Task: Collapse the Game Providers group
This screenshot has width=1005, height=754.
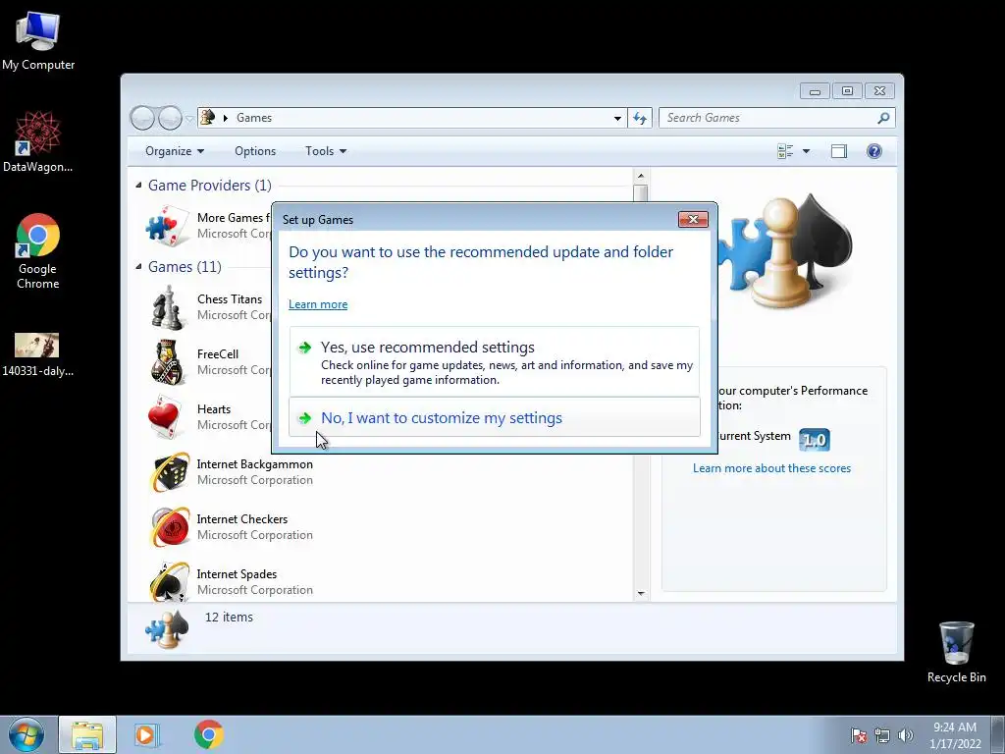Action: pyautogui.click(x=138, y=186)
